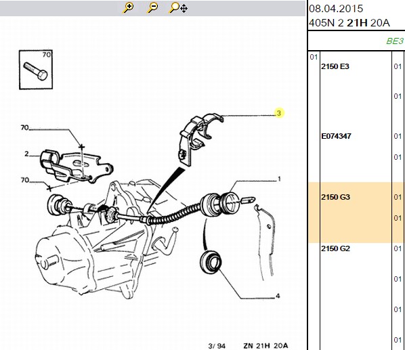405x350 pixels.
Task: Select the lower callout 70 label
Action: 25,180
